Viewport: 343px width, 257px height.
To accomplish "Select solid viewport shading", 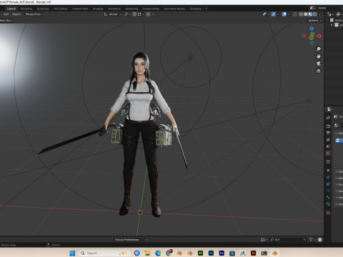I will point(306,14).
